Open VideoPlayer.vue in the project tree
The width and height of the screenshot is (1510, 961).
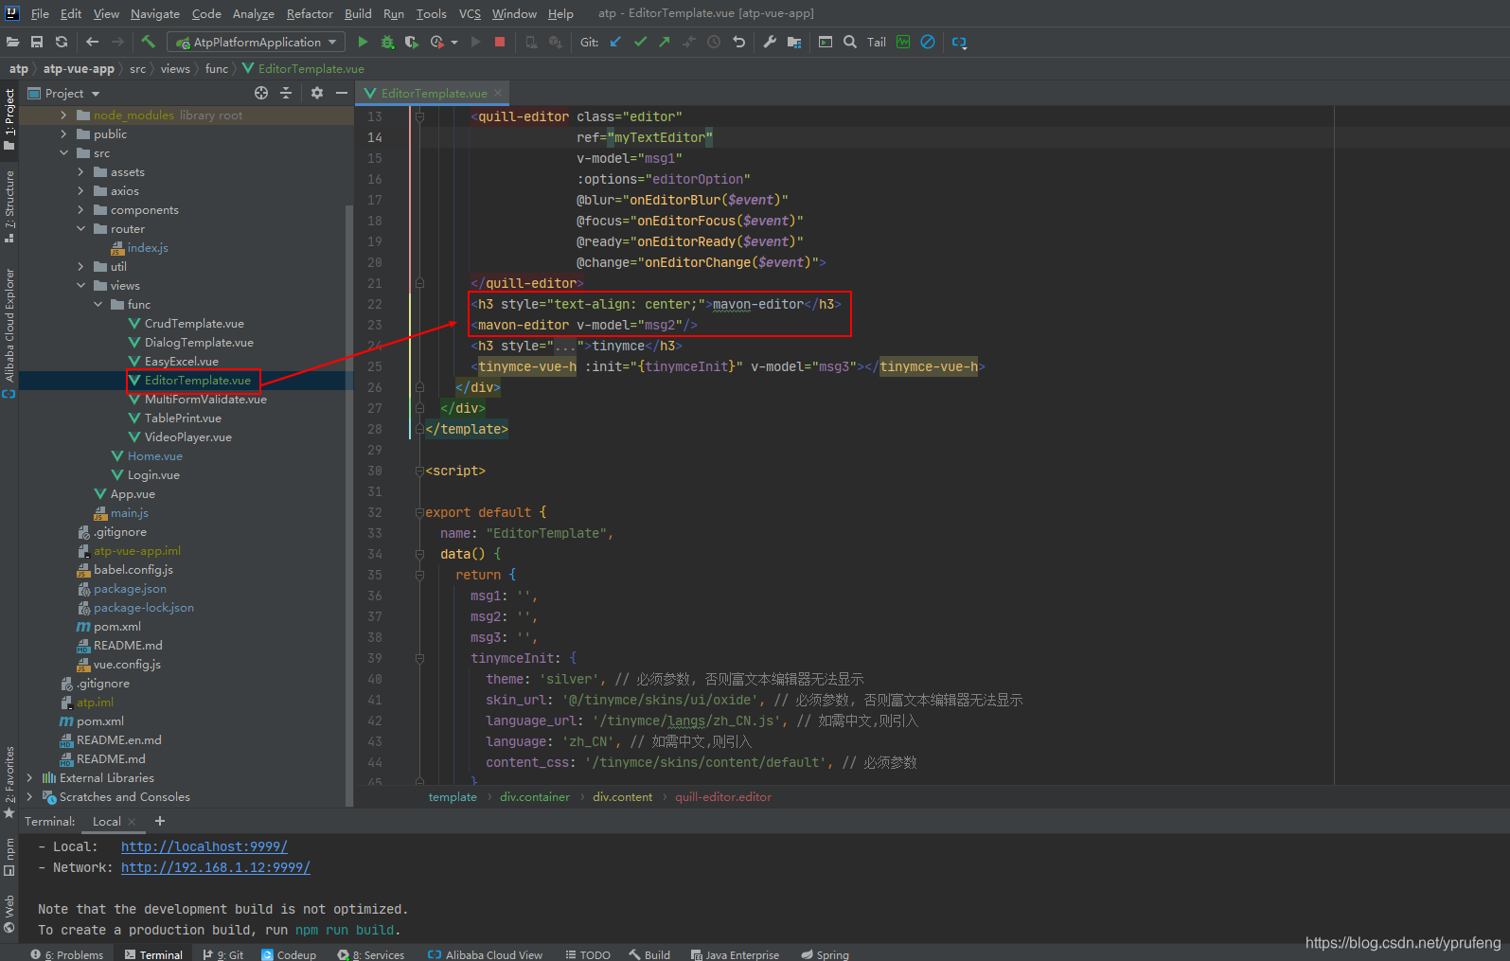point(187,437)
